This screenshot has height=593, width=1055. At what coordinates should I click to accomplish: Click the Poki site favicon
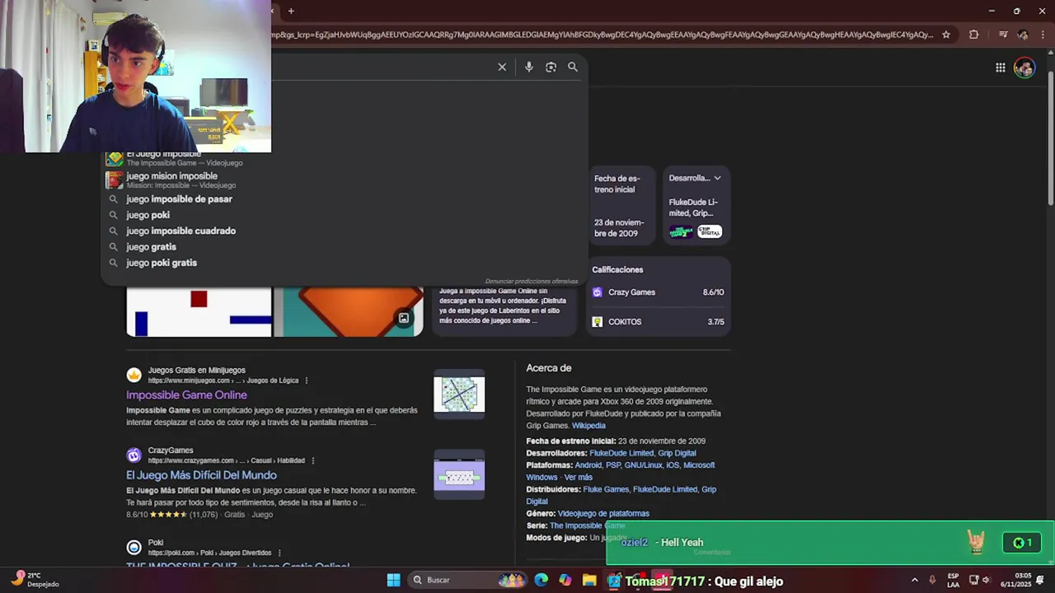[x=134, y=547]
